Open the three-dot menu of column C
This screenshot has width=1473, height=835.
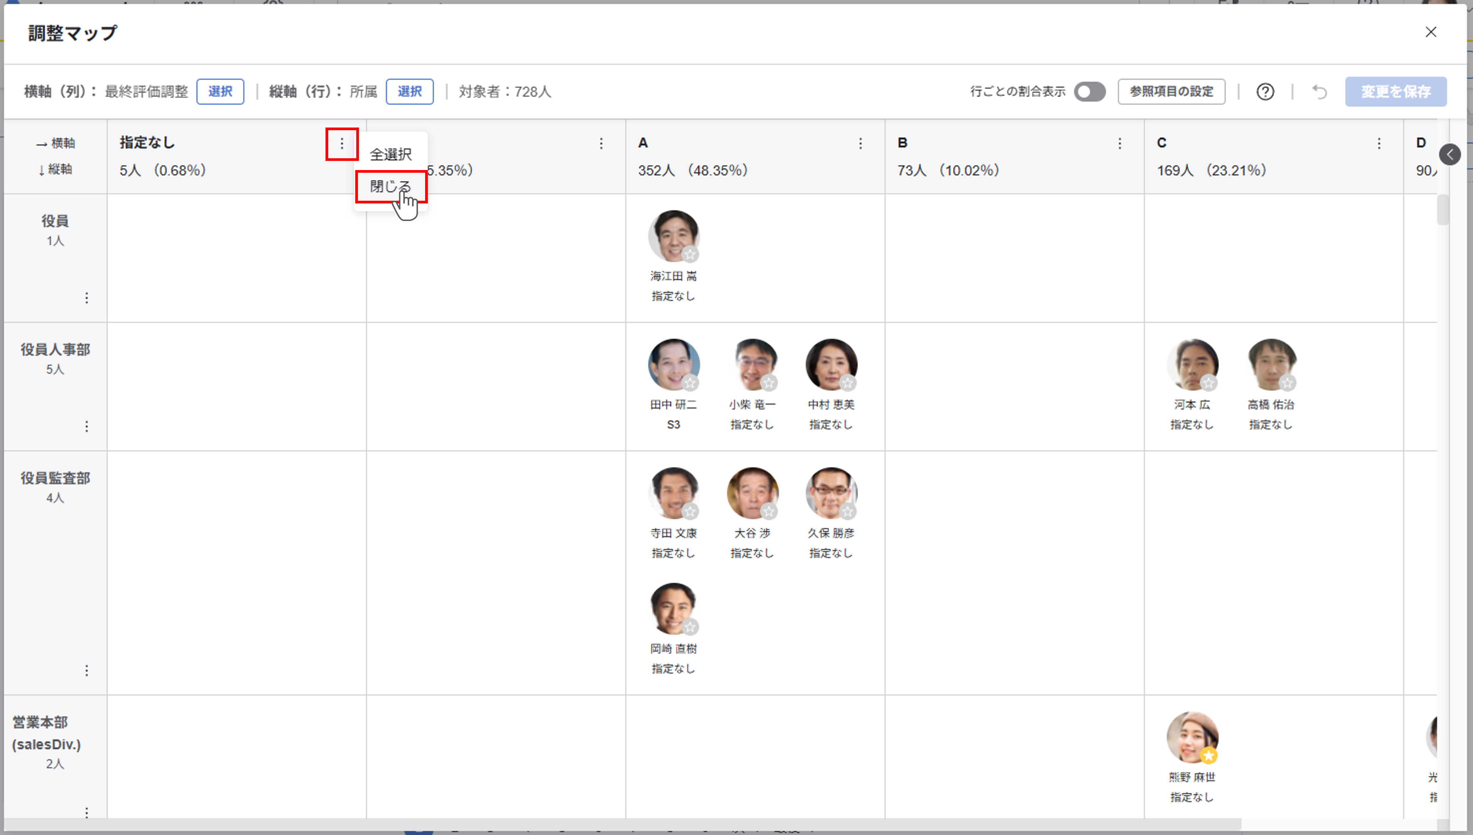point(1379,143)
